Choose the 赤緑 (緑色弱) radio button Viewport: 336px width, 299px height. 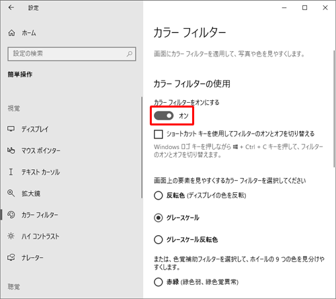coord(159,282)
